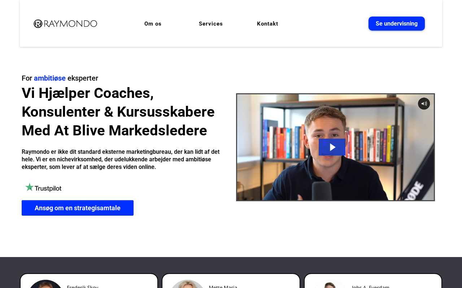Viewport: 462px width, 288px height.
Task: Click the Raymondo description paragraph
Action: click(x=121, y=159)
